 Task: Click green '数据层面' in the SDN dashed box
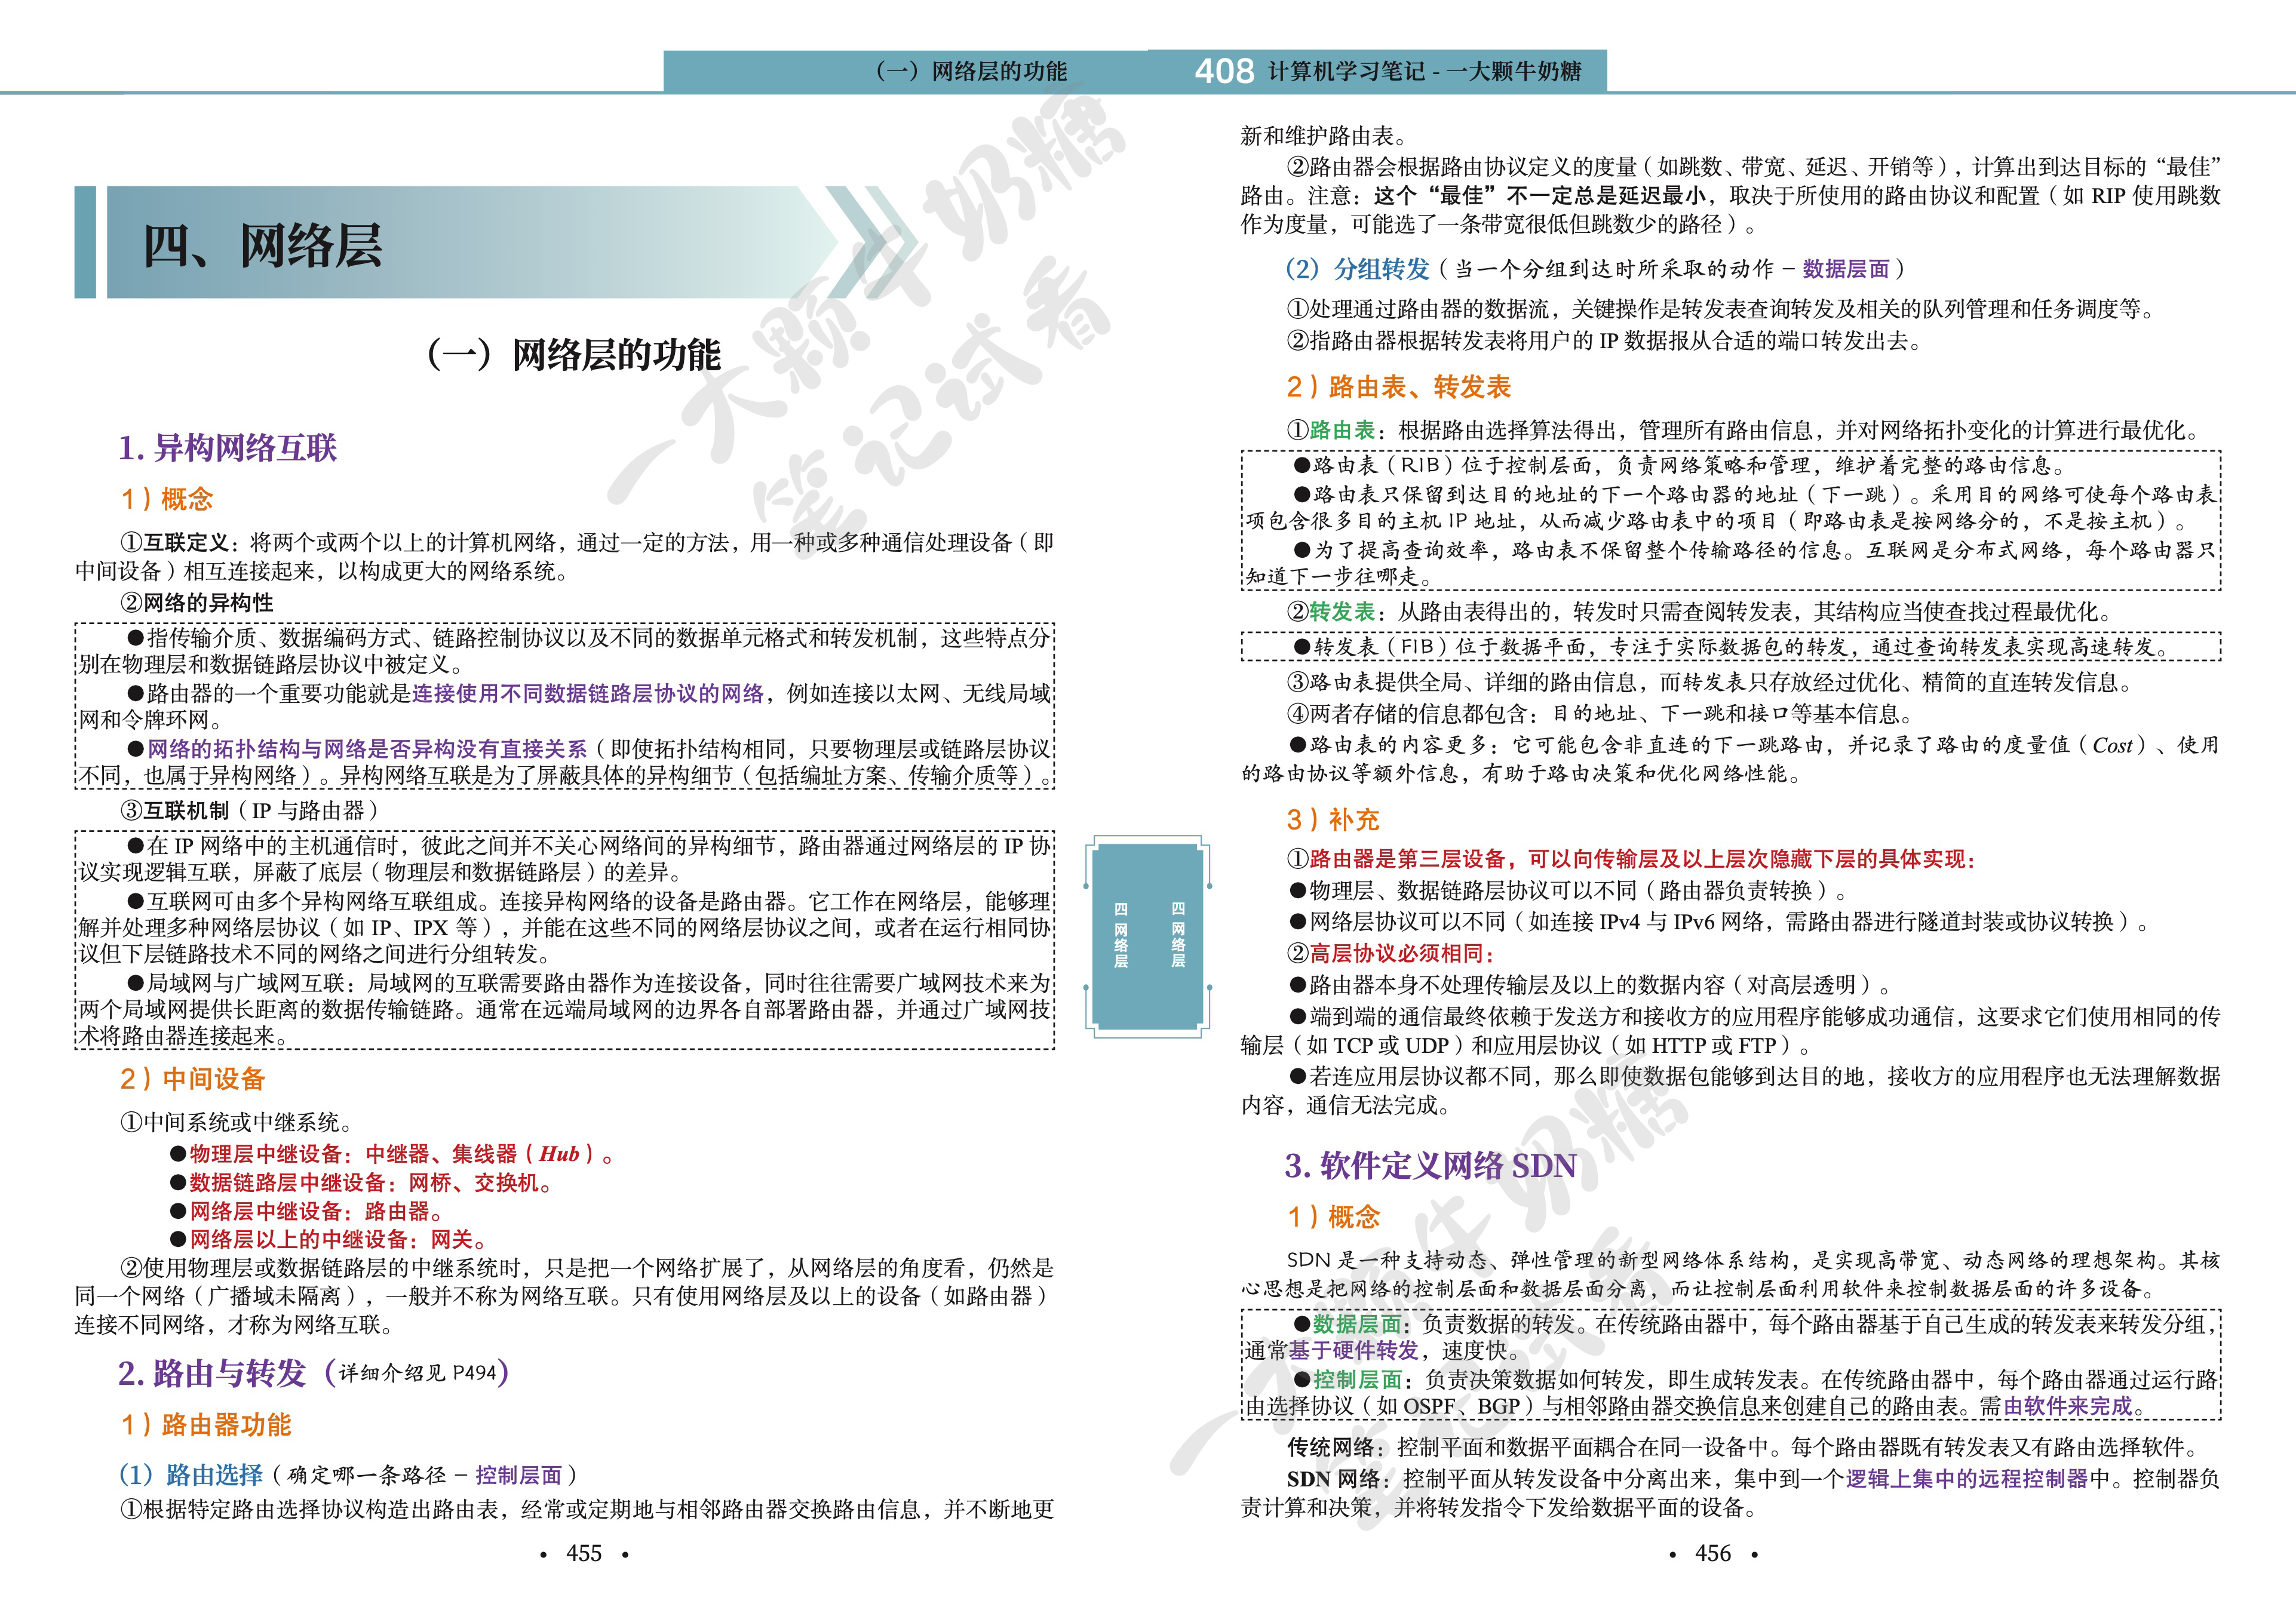[1357, 1324]
